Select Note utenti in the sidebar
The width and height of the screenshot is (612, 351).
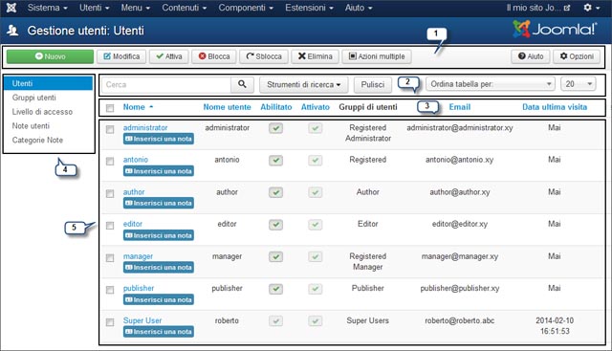[x=31, y=125]
